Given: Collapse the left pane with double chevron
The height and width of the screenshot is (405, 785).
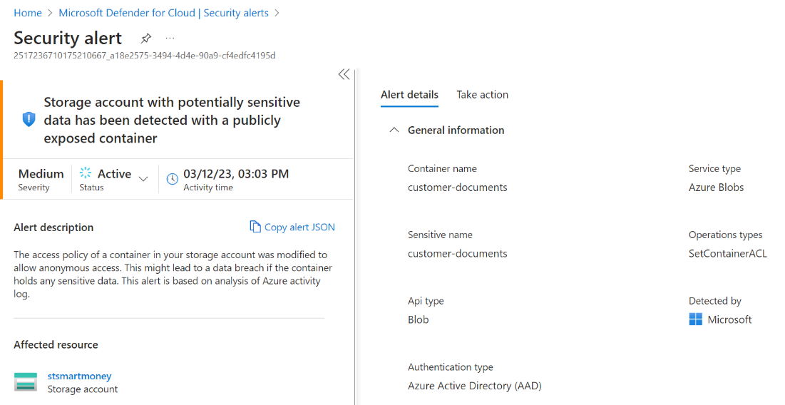Looking at the screenshot, I should click(344, 75).
